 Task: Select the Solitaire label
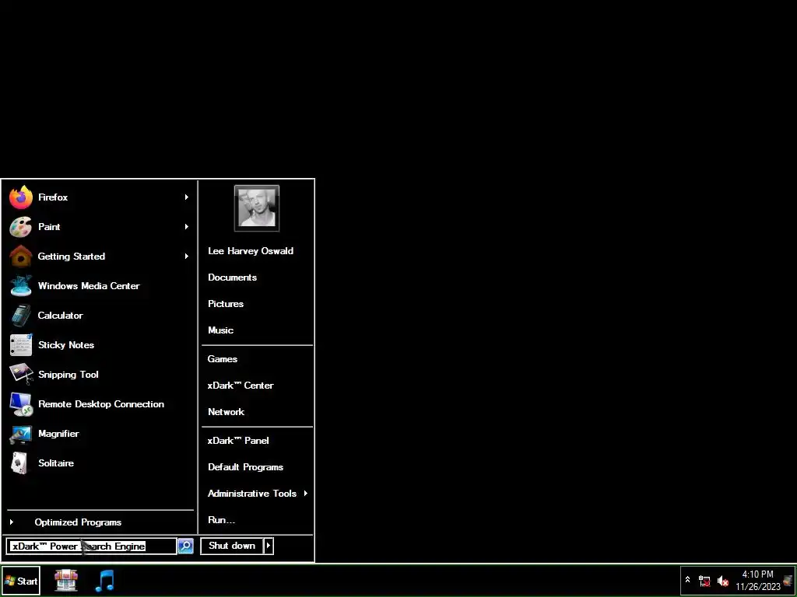(56, 463)
